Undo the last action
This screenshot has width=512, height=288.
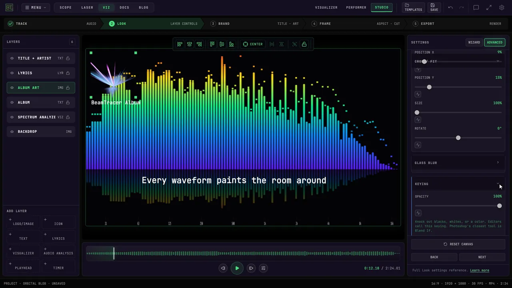[x=450, y=7]
